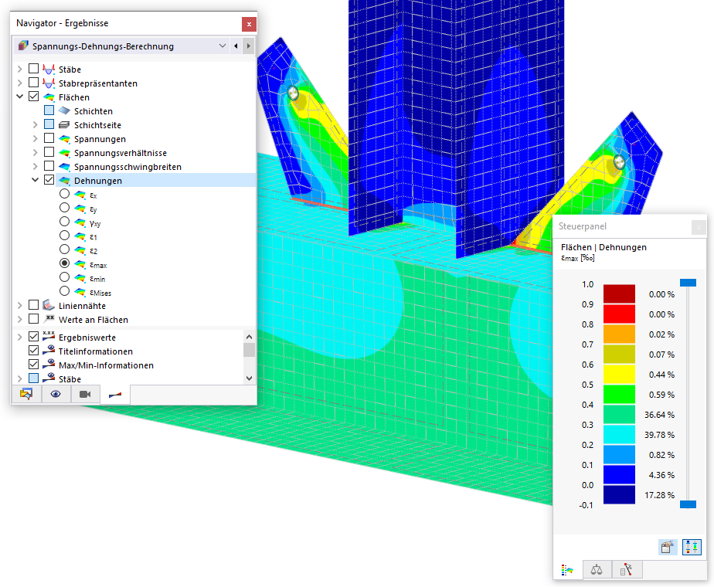Click the Spannungs-Dehnungs-Berechnung cube icon
Image resolution: width=714 pixels, height=587 pixels.
click(22, 46)
